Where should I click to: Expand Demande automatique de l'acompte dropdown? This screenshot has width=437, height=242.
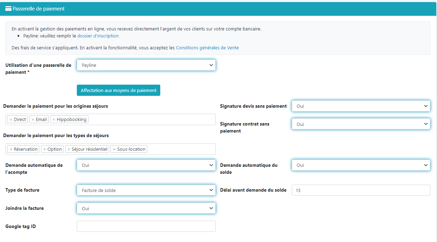pyautogui.click(x=146, y=165)
